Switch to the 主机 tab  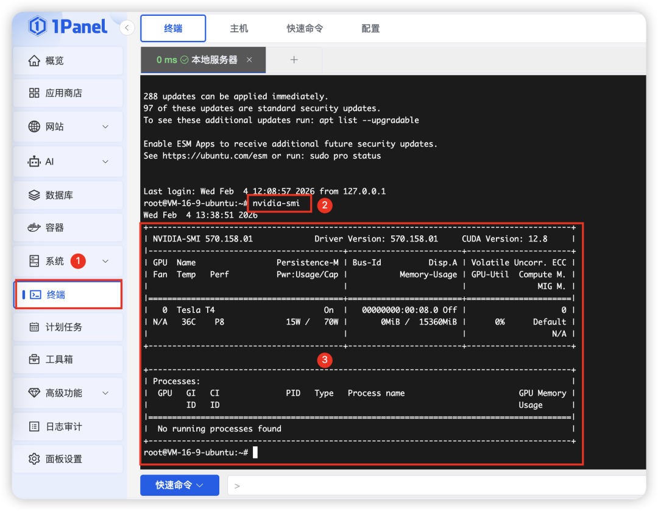click(239, 28)
